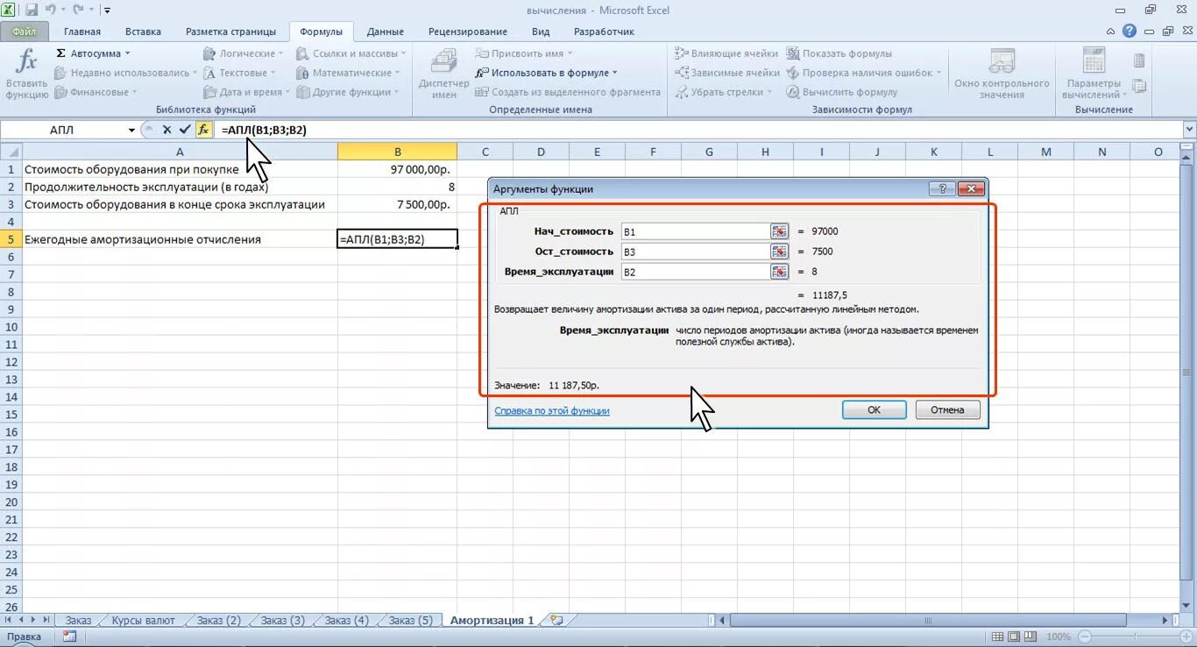This screenshot has width=1197, height=647.
Task: Switch to Разметка страницы tab
Action: click(230, 32)
